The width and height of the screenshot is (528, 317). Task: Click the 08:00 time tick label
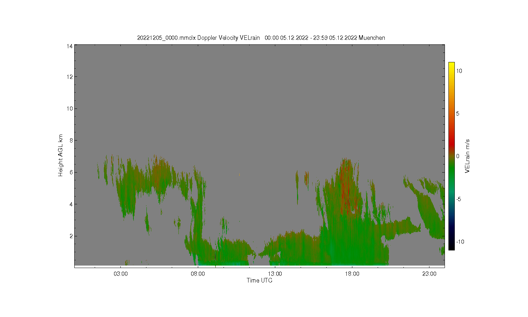pos(198,274)
